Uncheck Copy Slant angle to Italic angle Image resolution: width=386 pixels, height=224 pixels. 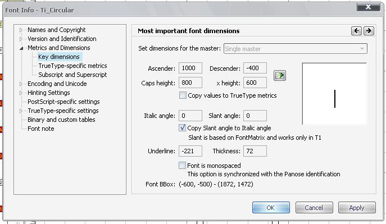tap(182, 128)
